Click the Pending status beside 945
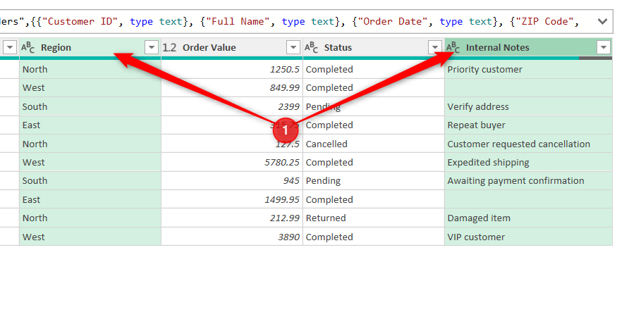This screenshot has height=317, width=617. coord(374,181)
